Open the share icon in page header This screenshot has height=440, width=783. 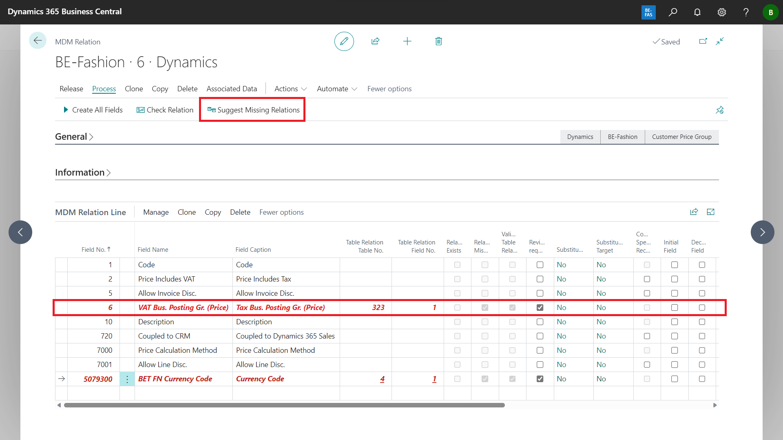coord(375,41)
